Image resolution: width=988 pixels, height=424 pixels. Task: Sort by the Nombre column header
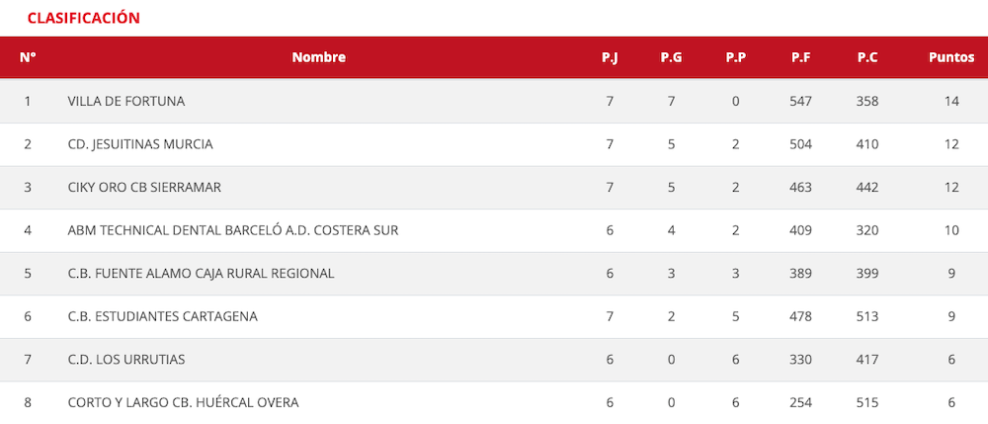[x=318, y=57]
